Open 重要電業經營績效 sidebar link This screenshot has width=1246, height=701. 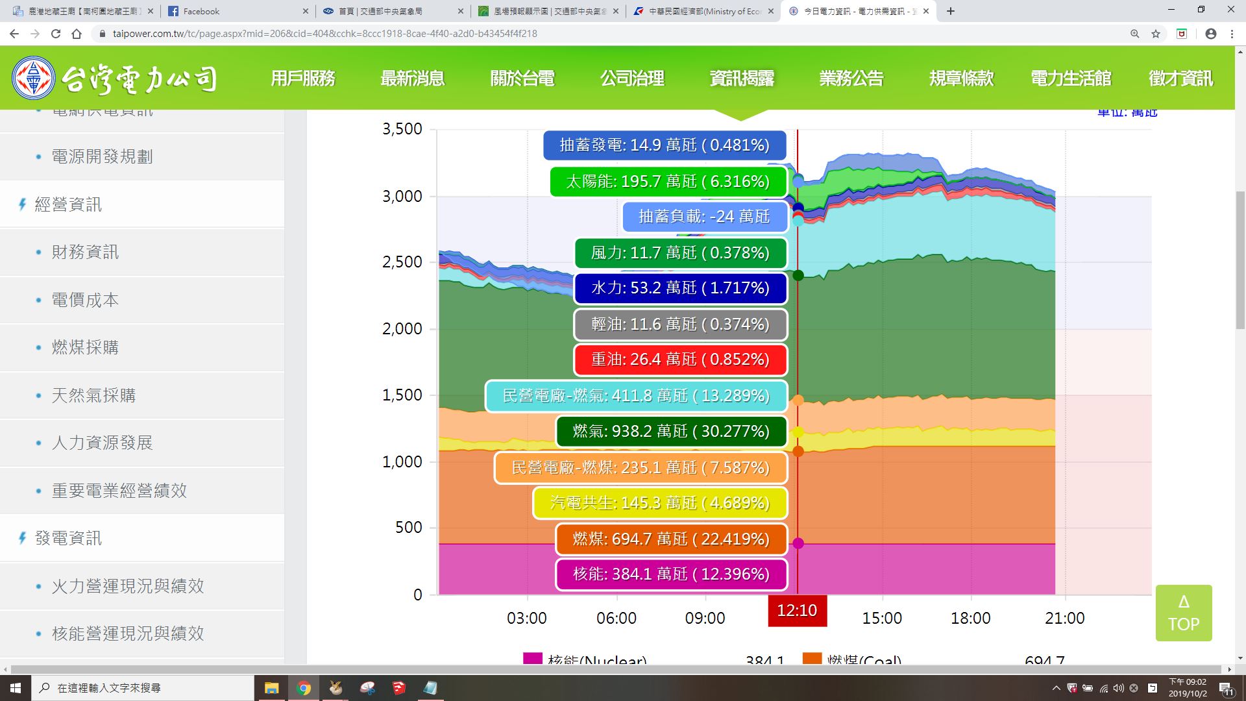(x=142, y=491)
